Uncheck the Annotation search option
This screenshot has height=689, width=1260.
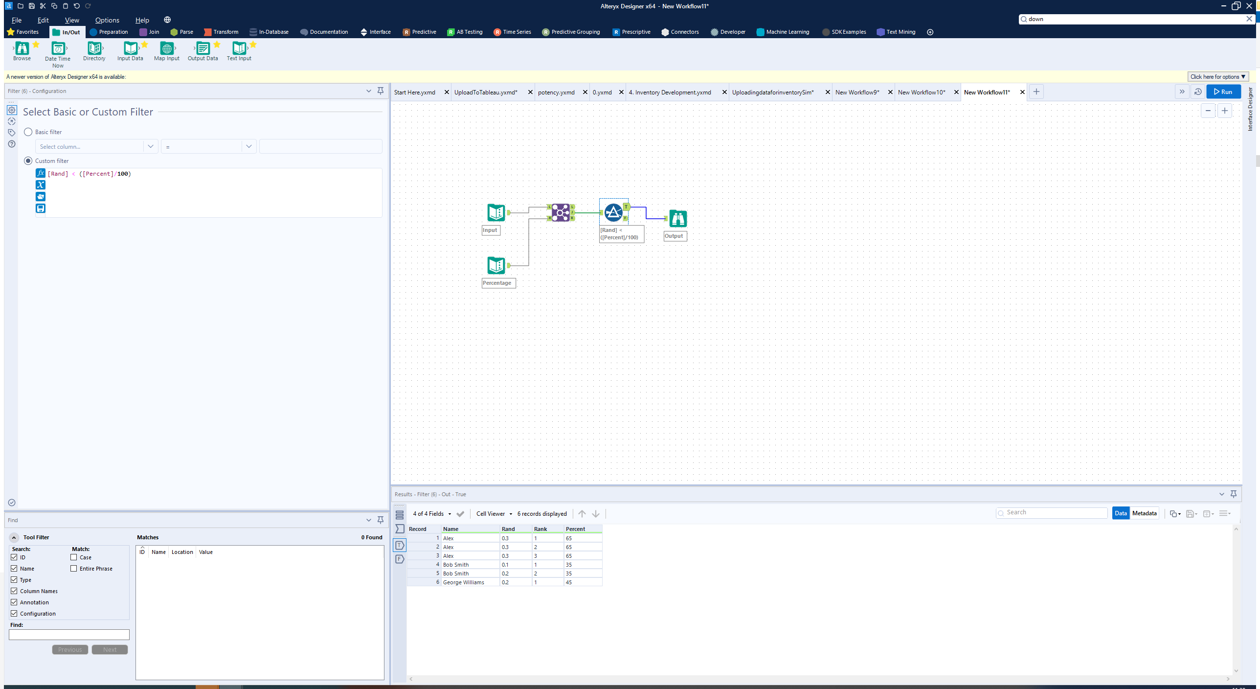14,602
